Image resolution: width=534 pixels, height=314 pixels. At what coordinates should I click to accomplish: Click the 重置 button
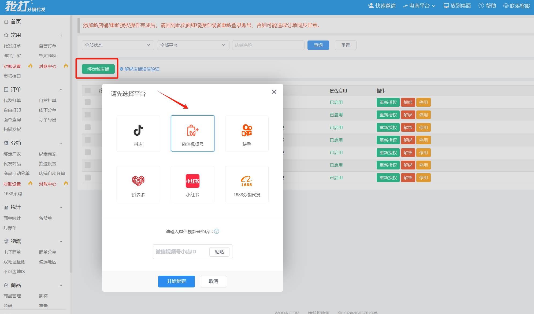click(x=346, y=45)
